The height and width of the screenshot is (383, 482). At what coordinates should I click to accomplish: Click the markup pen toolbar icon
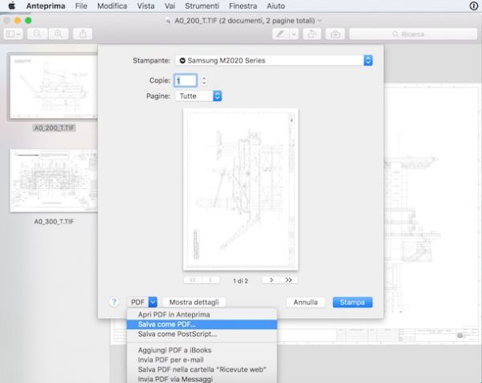click(280, 34)
